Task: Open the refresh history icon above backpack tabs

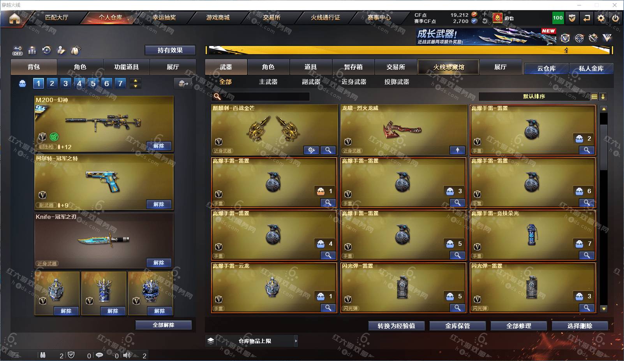Action: point(46,50)
